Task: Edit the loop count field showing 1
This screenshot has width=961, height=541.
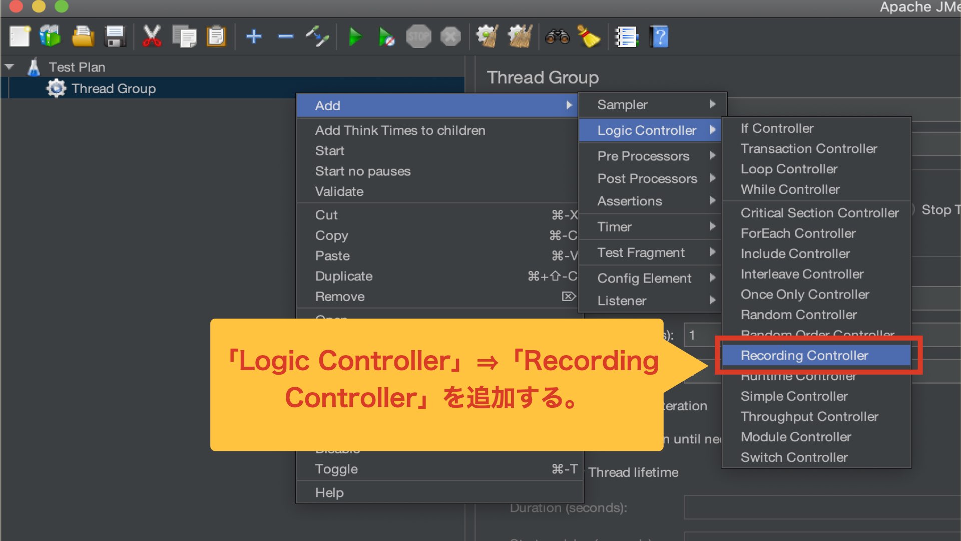Action: 702,335
